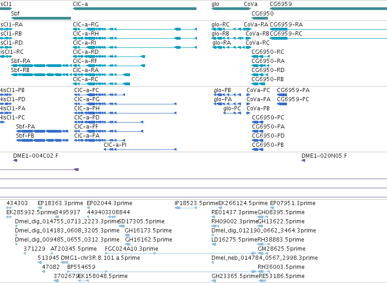The image size is (387, 283).
Task: Open transcript CIC-a-RG
Action: tap(135, 29)
